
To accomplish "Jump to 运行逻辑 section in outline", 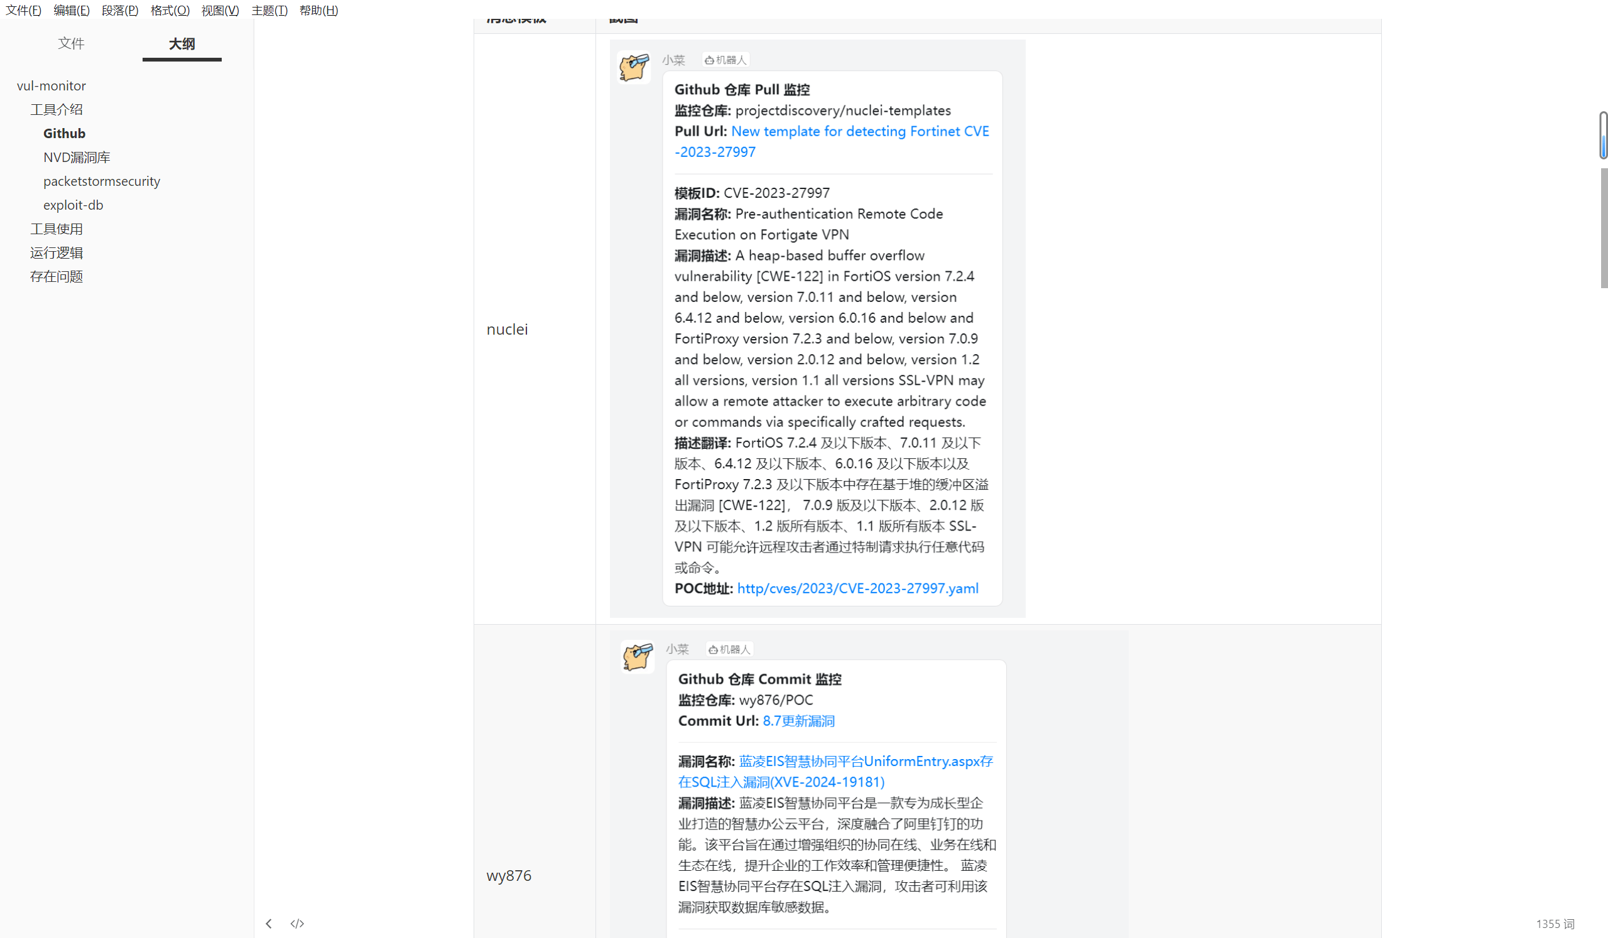I will pyautogui.click(x=57, y=252).
